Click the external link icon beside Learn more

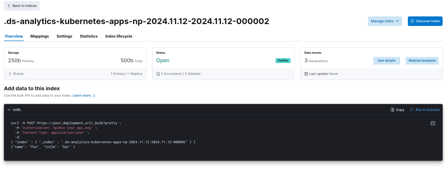pyautogui.click(x=94, y=96)
